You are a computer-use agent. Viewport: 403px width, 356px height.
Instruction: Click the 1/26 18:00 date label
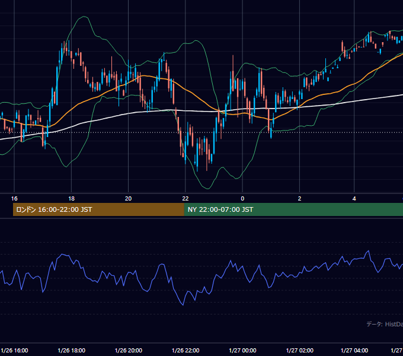pyautogui.click(x=72, y=350)
